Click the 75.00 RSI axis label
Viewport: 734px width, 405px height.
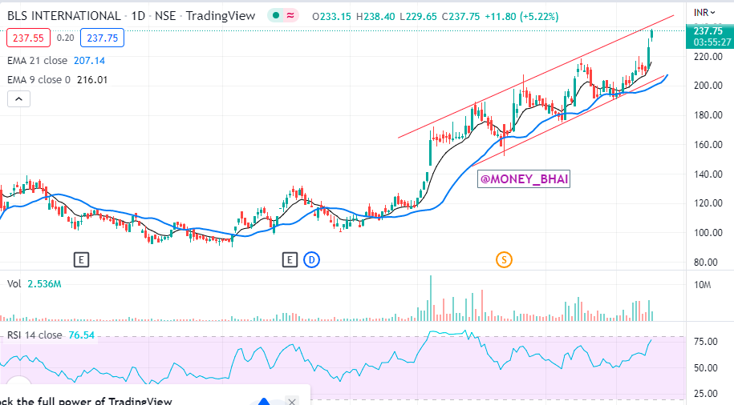(x=705, y=342)
